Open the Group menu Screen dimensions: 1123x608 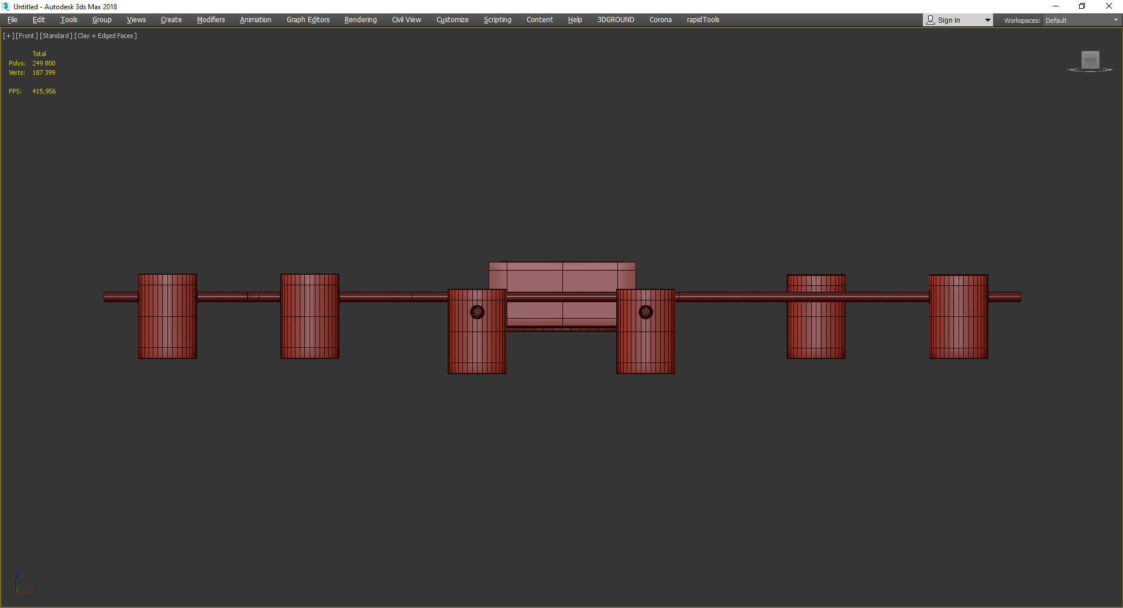[x=102, y=20]
